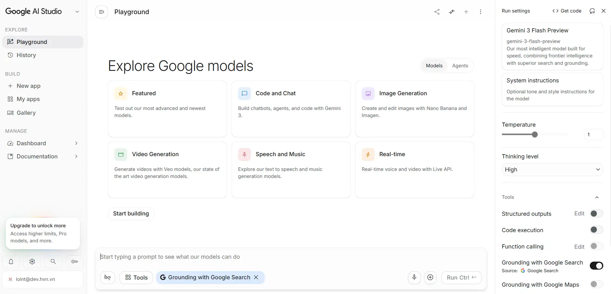Viewport: 611px width, 294px height.
Task: Expand the Documentation menu arrow
Action: point(76,156)
